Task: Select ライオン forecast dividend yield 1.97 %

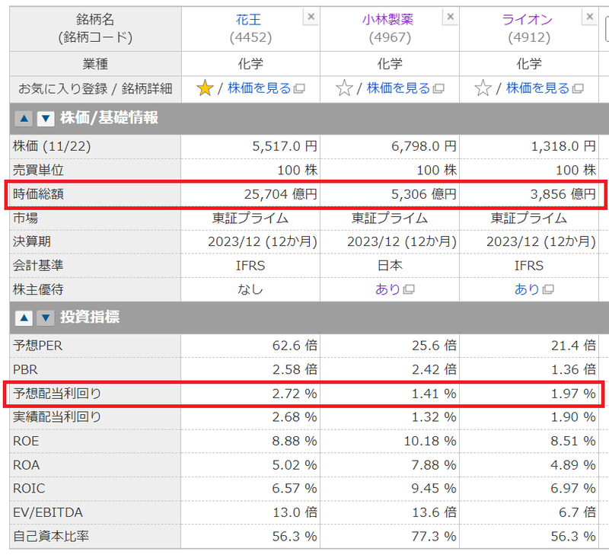Action: 573,394
